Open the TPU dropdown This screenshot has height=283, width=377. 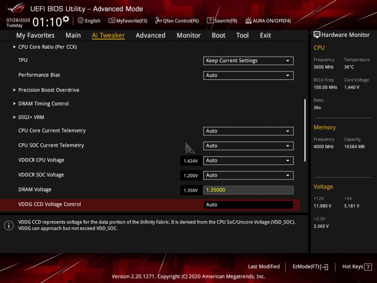tap(248, 61)
